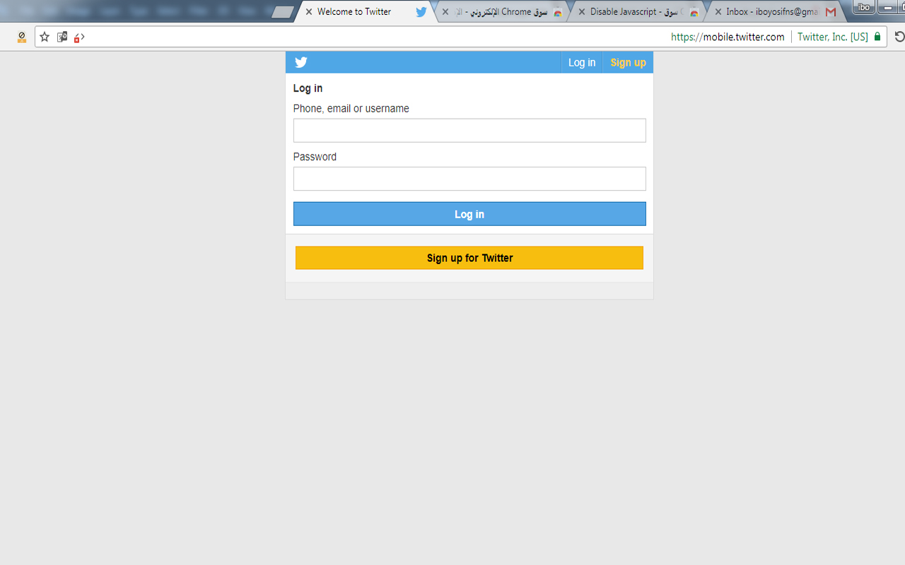Switch to the Disable Javascript tab
This screenshot has width=905, height=565.
pos(637,12)
